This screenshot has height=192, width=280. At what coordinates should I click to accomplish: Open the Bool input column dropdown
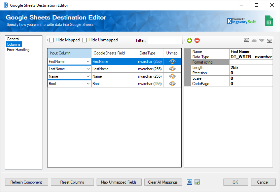[x=88, y=84]
